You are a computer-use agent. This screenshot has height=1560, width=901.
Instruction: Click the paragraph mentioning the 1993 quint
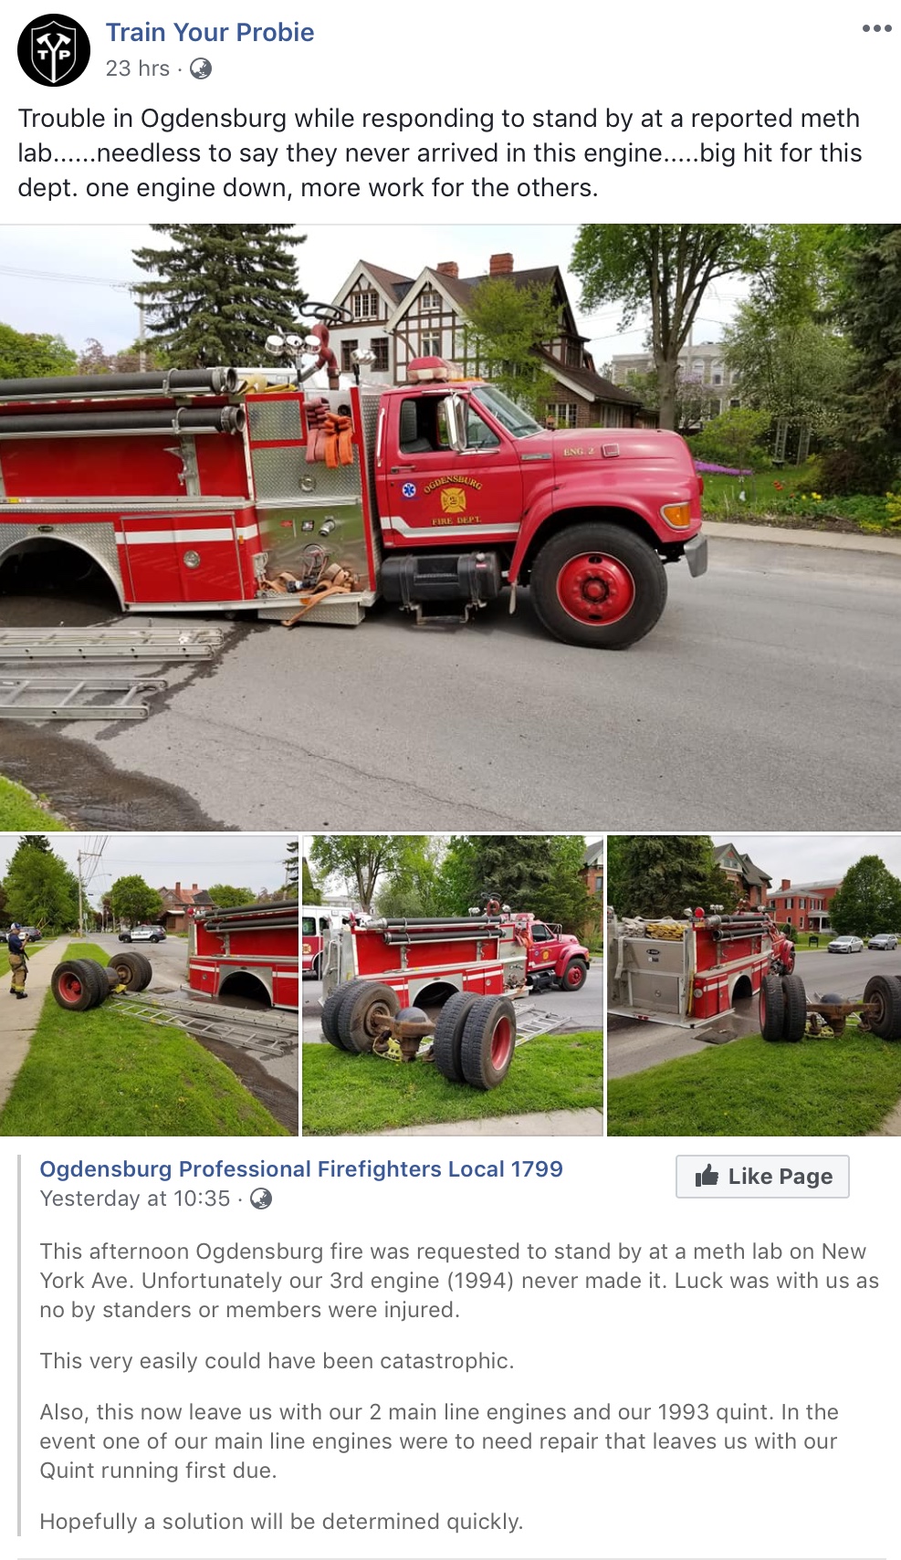[439, 1441]
